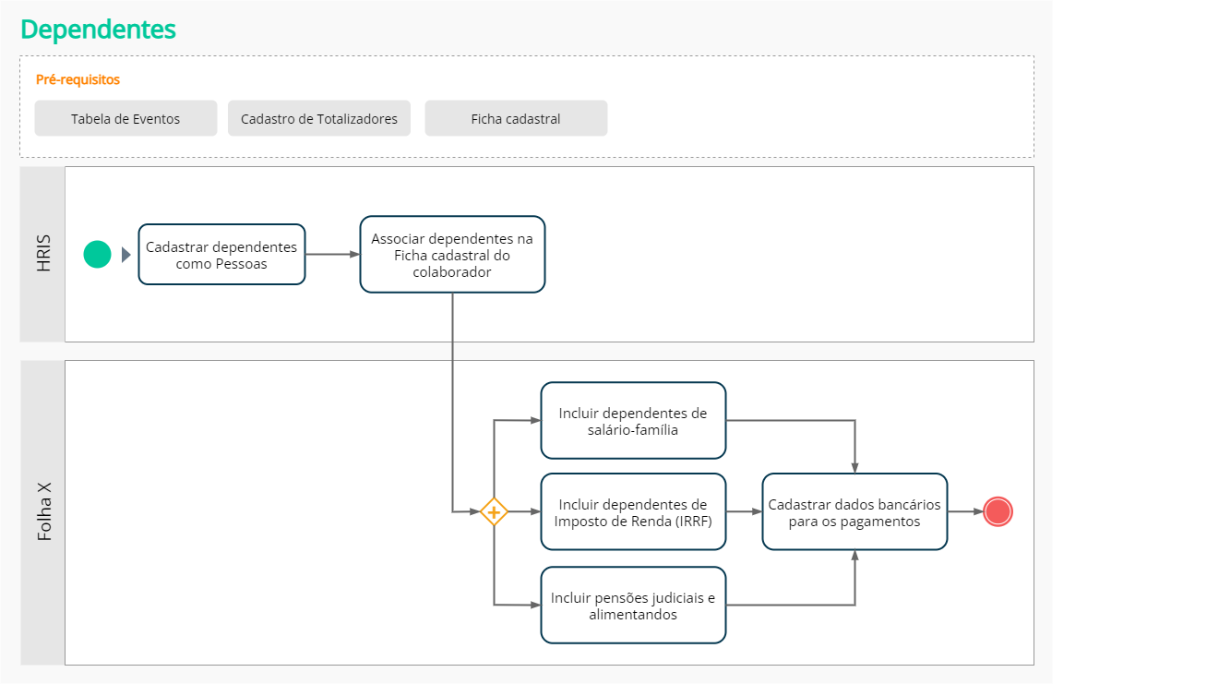Select the Cadastrar dependentes como Pessoas task

[221, 255]
